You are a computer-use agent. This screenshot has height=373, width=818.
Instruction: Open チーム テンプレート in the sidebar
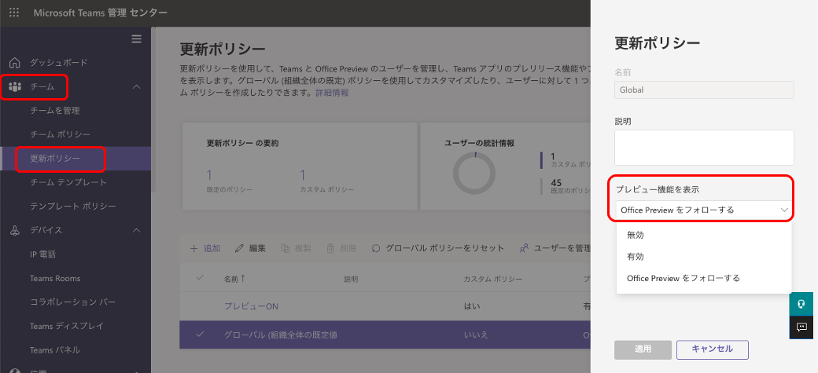68,182
